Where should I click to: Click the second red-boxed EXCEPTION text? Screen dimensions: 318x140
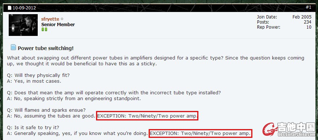point(201,133)
